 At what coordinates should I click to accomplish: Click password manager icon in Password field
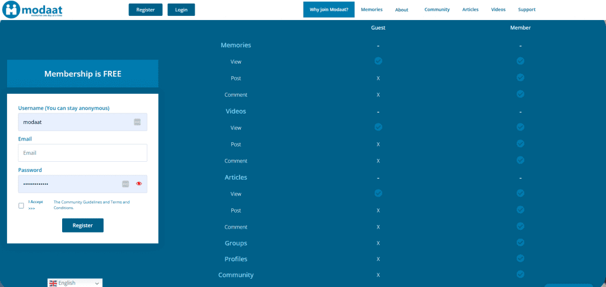point(125,184)
